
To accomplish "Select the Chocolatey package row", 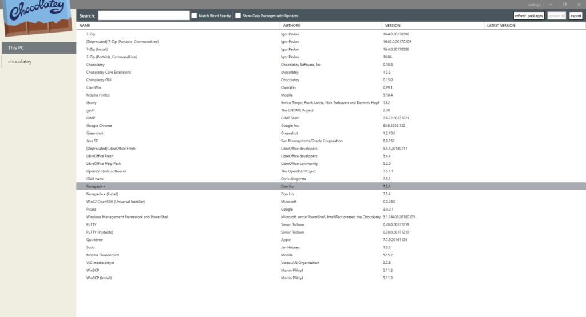I will click(331, 65).
